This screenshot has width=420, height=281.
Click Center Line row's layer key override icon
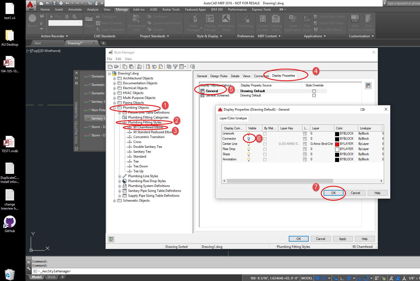(x=305, y=144)
